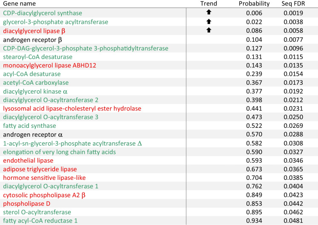Click Seq FDR value 0.0154
Screen dimensions: 318x225
click(x=293, y=74)
